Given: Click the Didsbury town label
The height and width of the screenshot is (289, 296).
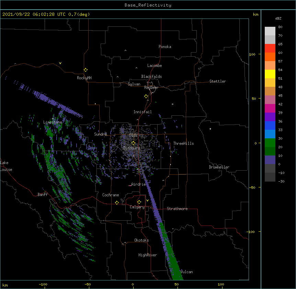Looking at the screenshot, I should point(132,148).
